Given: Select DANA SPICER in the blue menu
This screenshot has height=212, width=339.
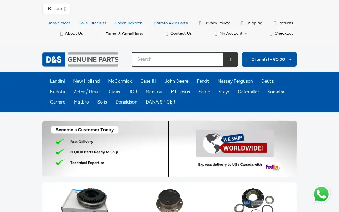Looking at the screenshot, I should 160,102.
